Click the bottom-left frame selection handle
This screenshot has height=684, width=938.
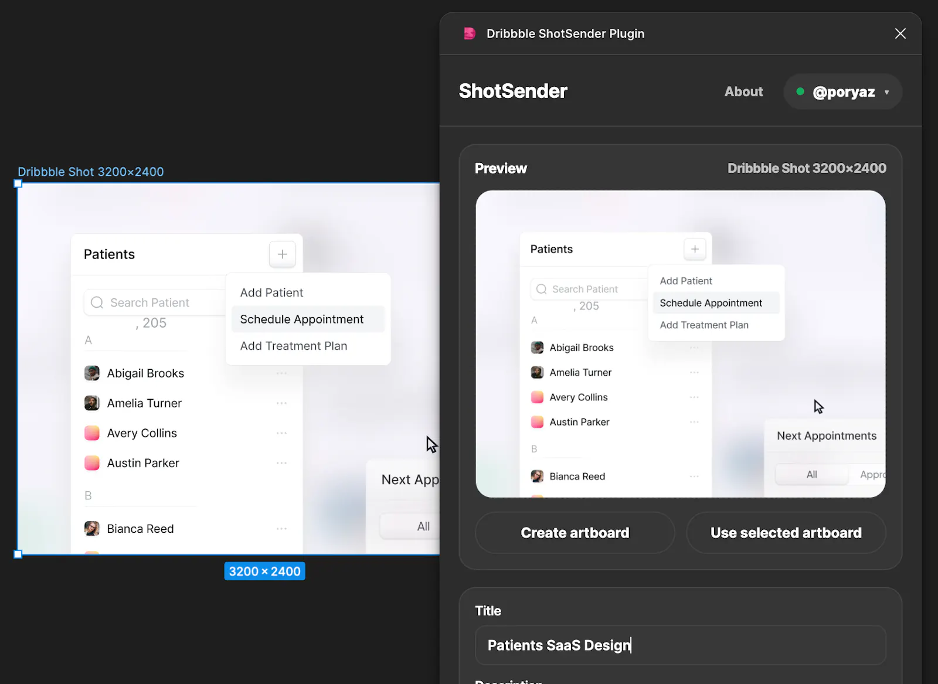18,554
